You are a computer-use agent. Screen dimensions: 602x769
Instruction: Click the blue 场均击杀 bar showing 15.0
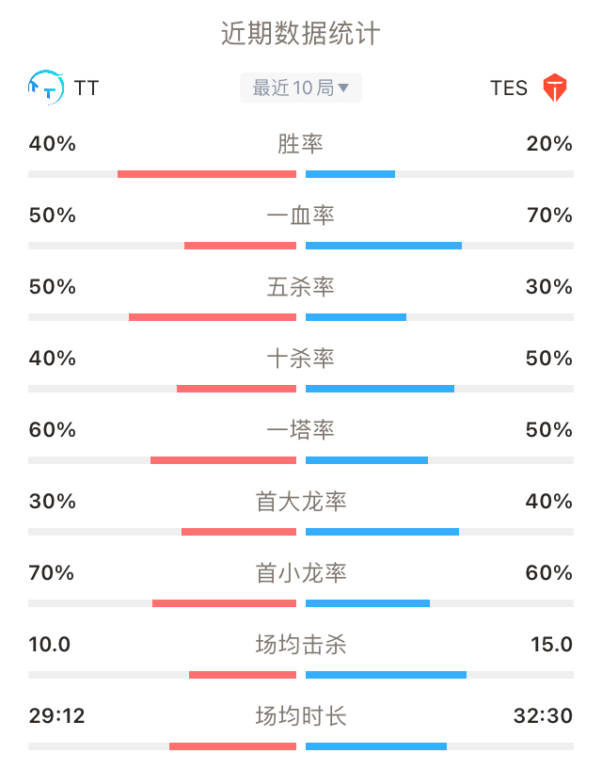[x=386, y=675]
